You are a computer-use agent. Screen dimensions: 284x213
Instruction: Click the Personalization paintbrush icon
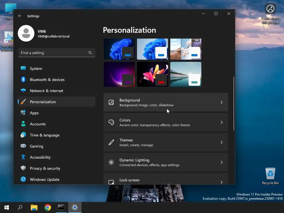pos(23,102)
